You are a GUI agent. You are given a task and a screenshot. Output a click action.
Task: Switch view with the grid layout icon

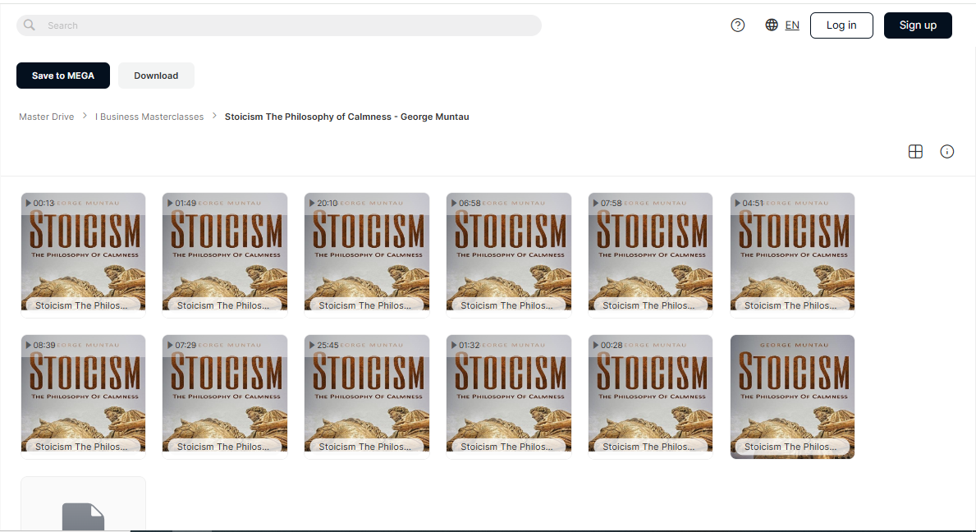tap(915, 151)
